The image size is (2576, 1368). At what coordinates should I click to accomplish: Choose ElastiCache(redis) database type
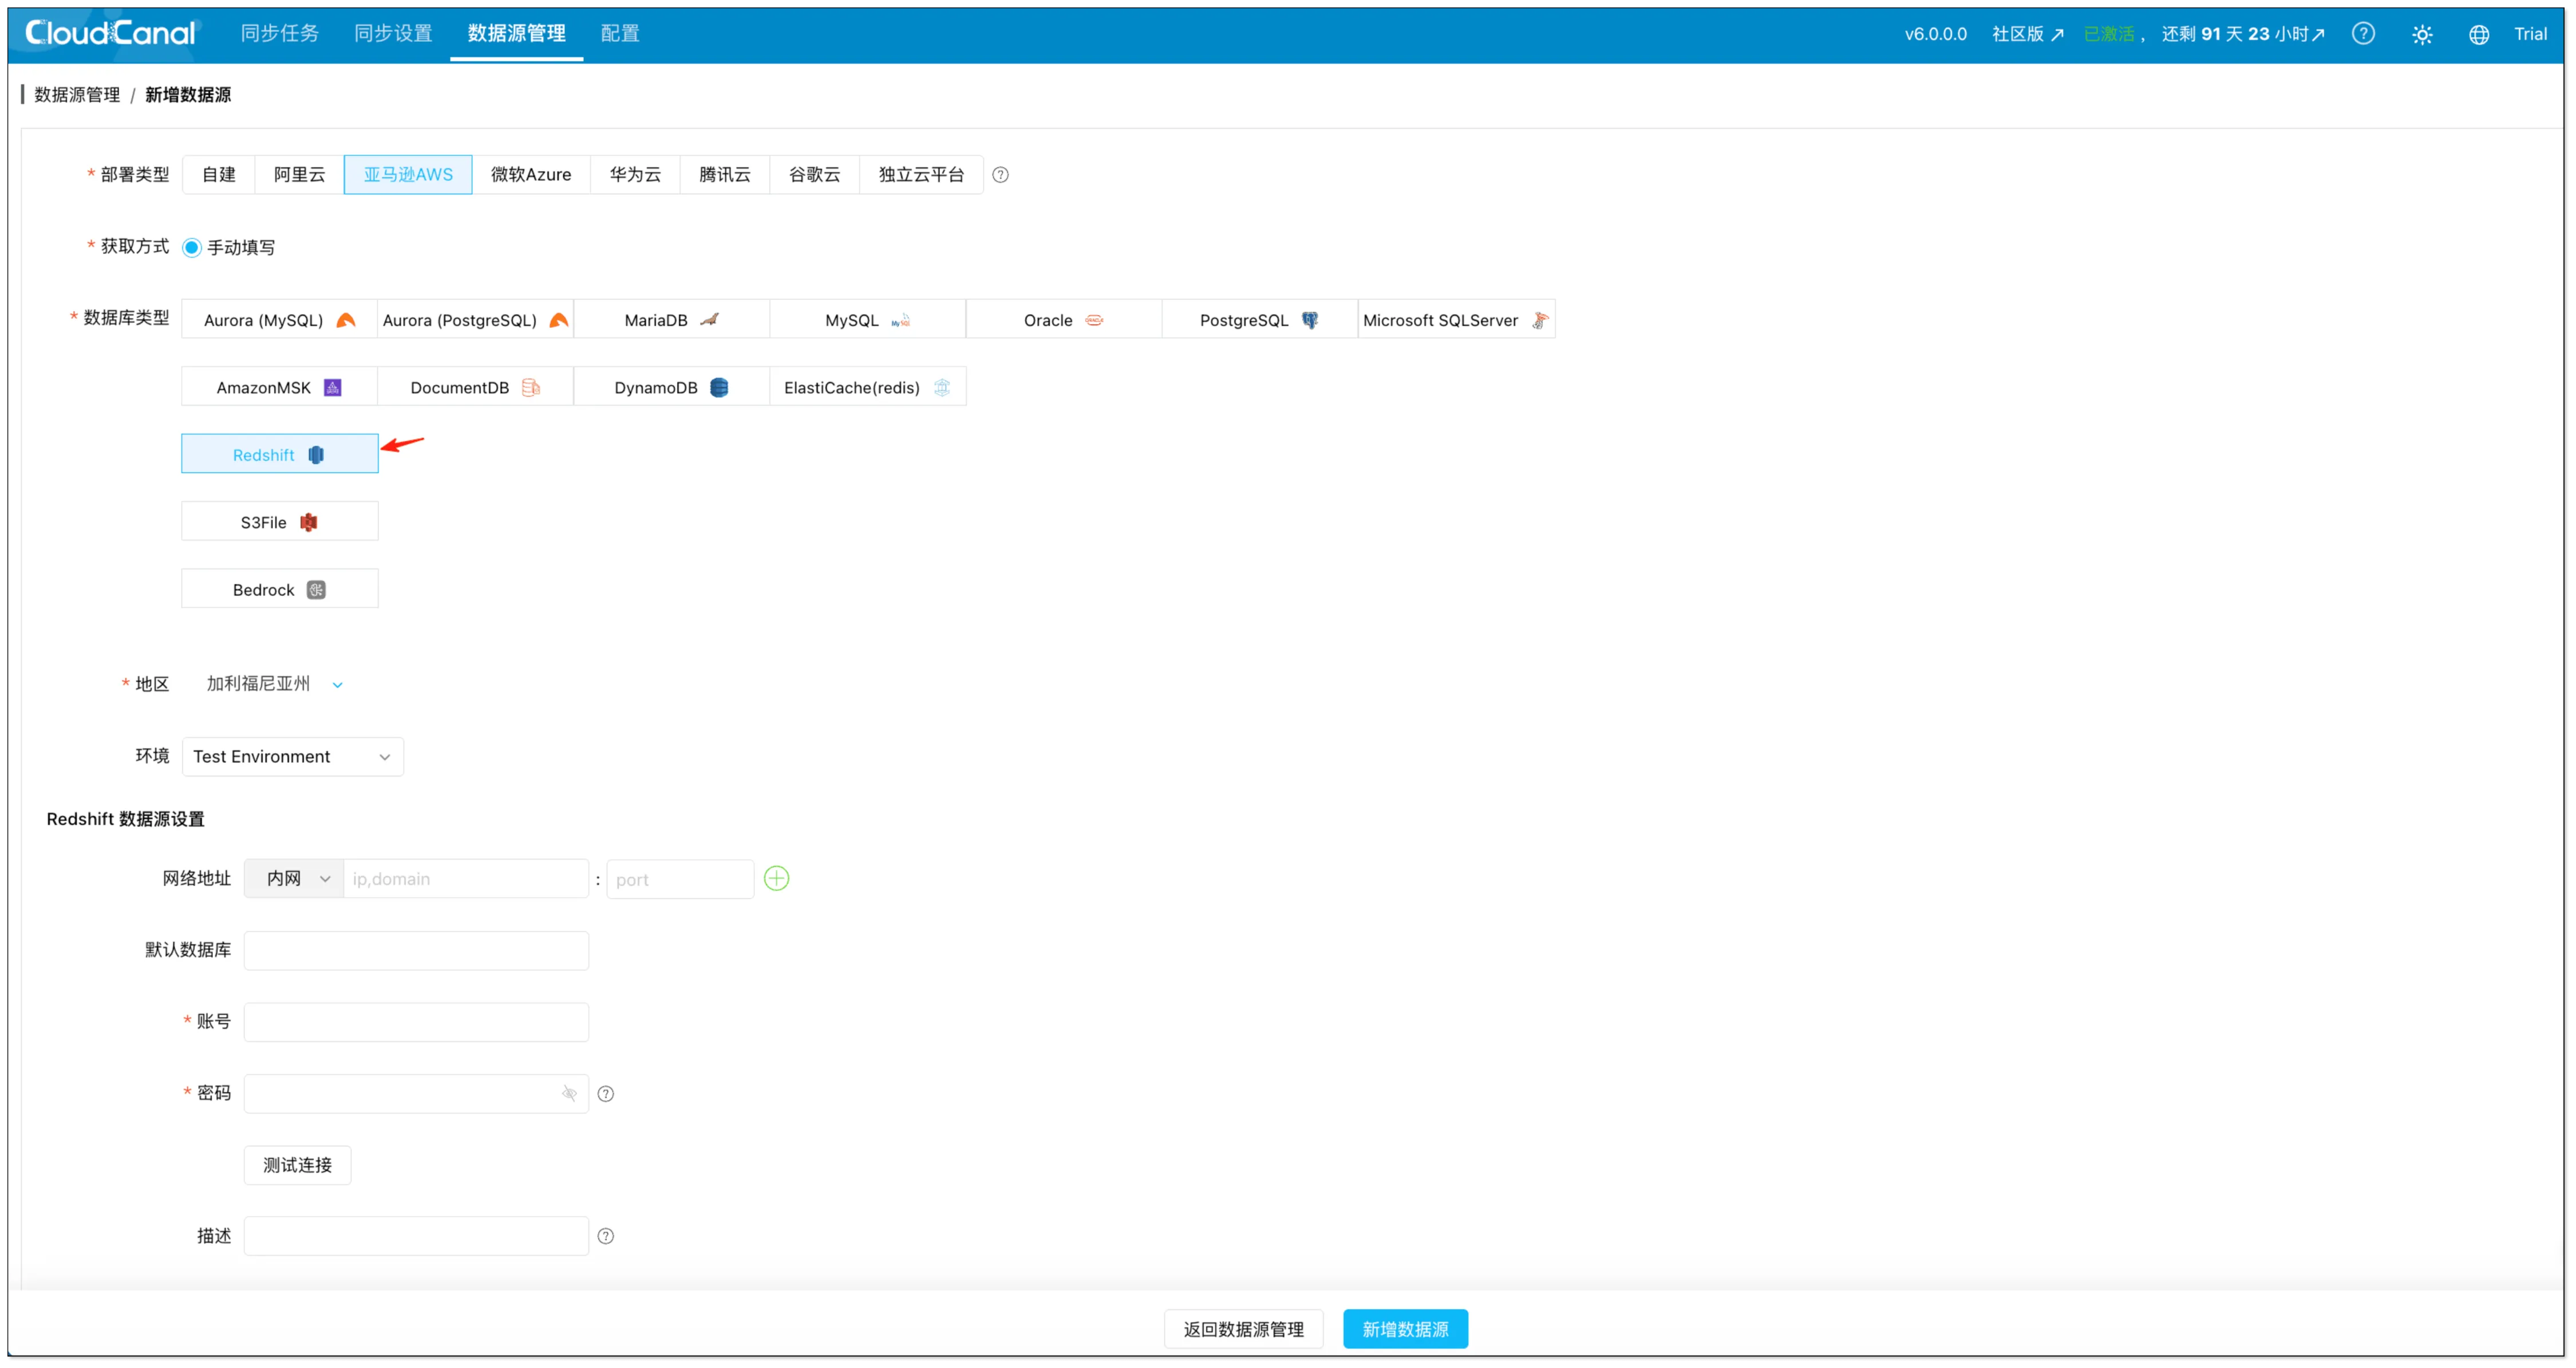867,387
